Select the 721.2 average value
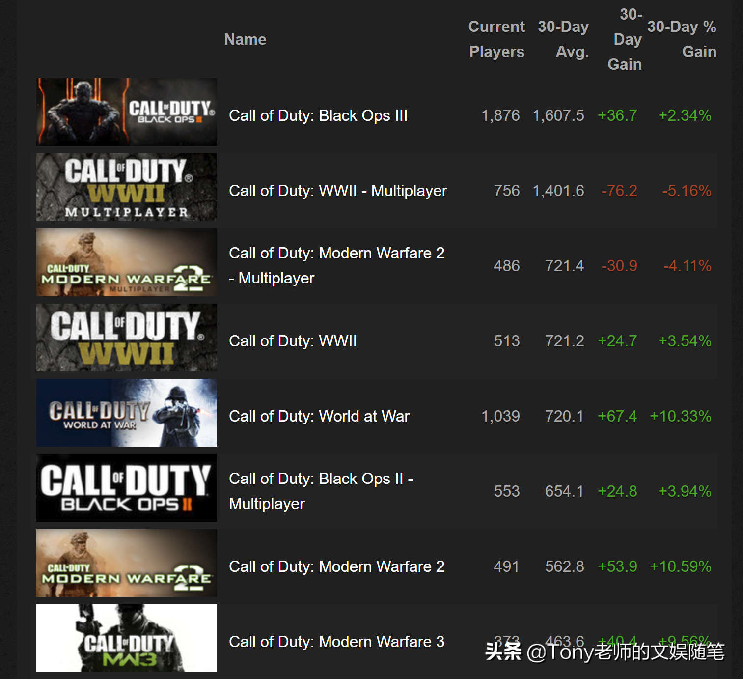This screenshot has height=679, width=743. click(x=565, y=341)
